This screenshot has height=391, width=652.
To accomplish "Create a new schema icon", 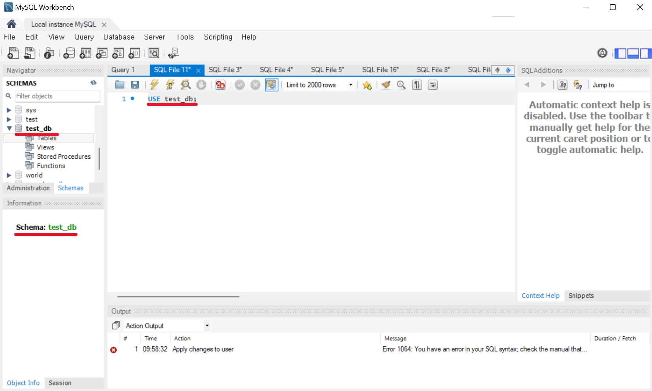I will coord(69,53).
